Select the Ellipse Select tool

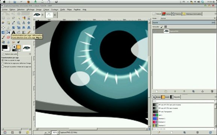pos(8,18)
